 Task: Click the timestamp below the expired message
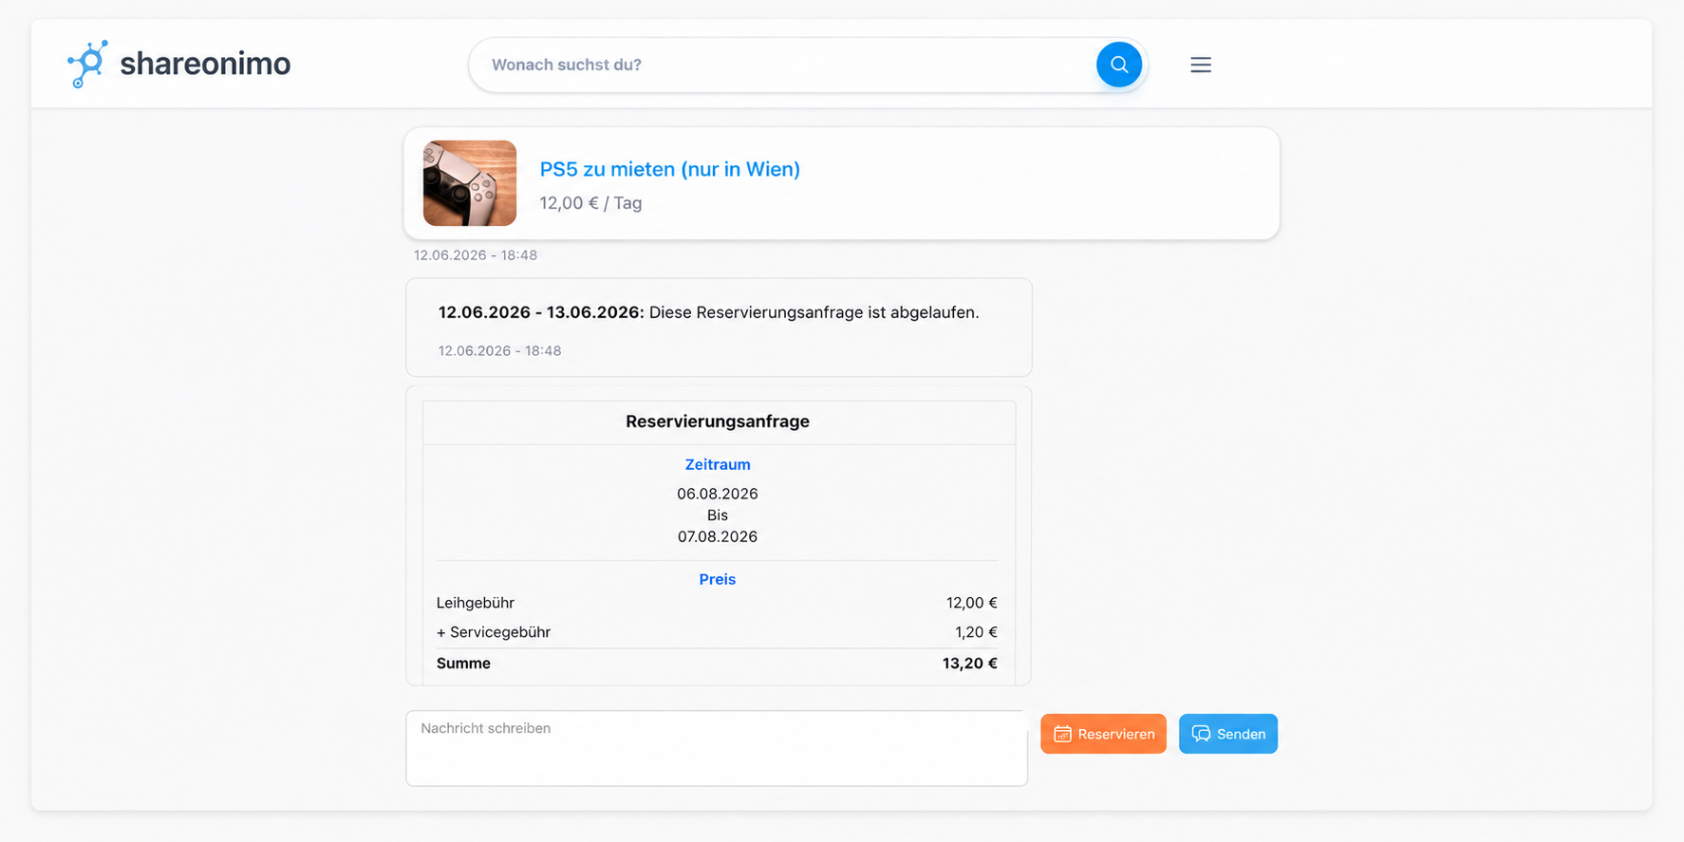pos(499,351)
